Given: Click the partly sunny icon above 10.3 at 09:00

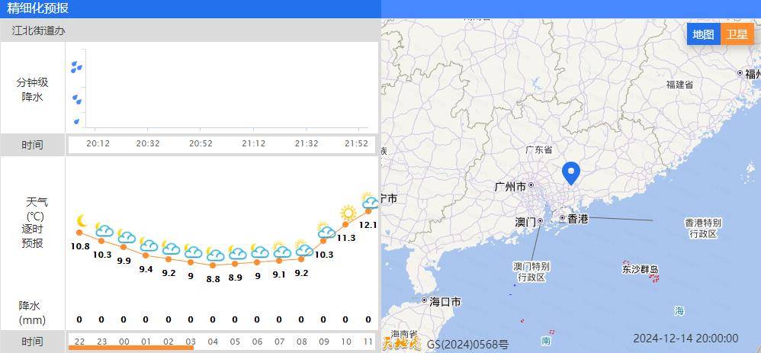Looking at the screenshot, I should click(x=325, y=229).
